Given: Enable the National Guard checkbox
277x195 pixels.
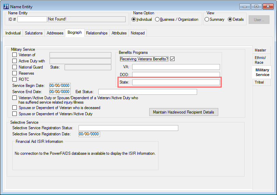Looking at the screenshot, I should [15, 67].
